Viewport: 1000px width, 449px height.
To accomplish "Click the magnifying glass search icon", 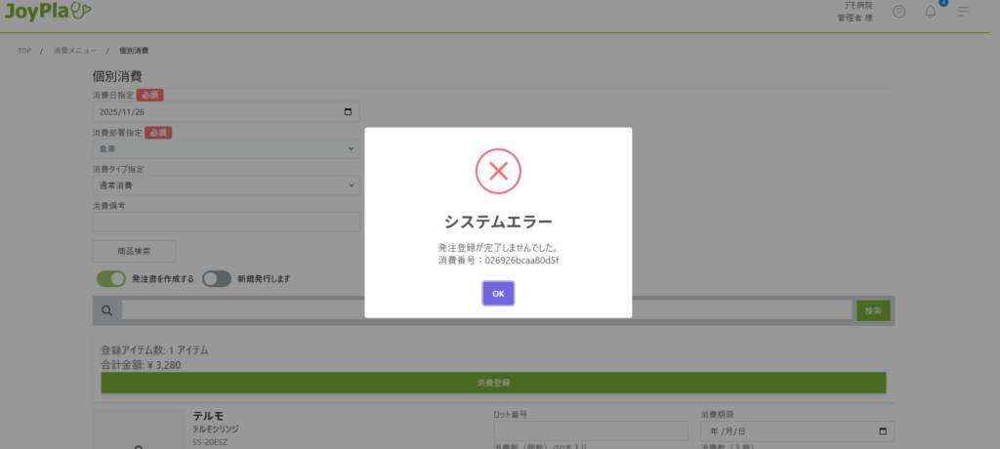I will click(x=105, y=310).
